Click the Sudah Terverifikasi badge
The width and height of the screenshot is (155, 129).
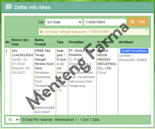134,51
